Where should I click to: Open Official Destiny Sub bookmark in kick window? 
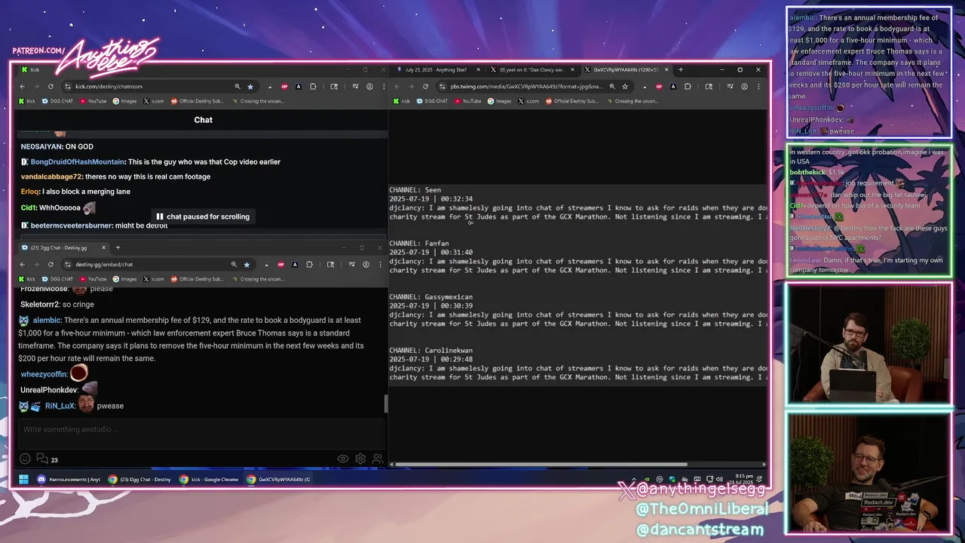click(x=196, y=101)
